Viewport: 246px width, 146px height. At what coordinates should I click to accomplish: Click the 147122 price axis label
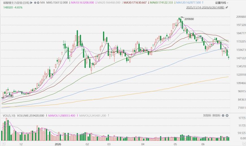tap(241, 58)
